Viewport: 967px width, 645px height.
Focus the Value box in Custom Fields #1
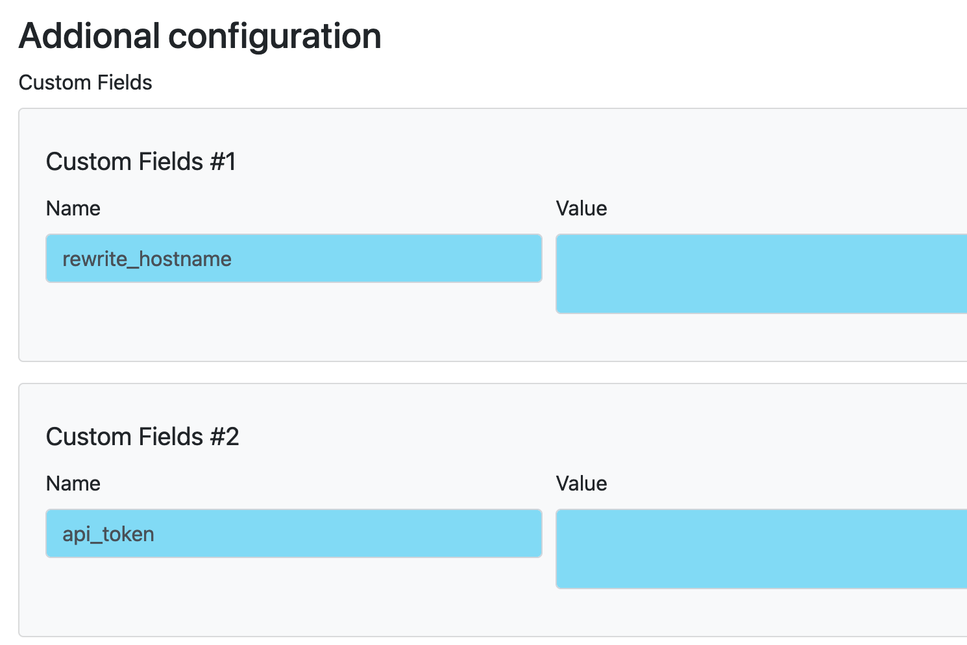761,274
